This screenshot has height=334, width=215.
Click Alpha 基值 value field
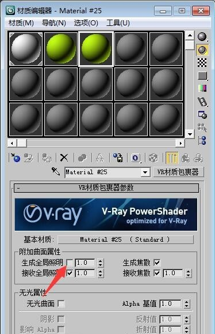tap(170, 304)
